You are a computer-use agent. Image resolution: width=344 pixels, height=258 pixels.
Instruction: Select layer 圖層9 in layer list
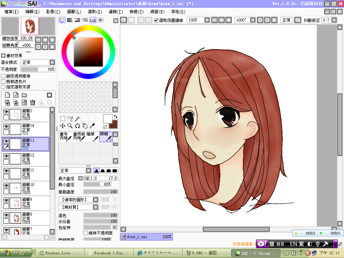26,203
